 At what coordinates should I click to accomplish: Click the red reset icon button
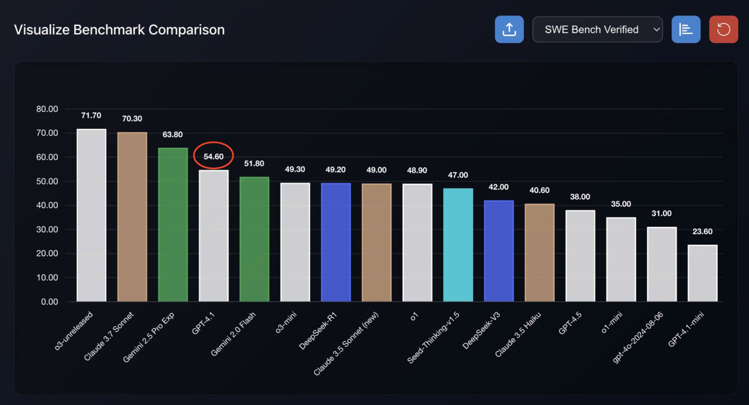click(723, 29)
